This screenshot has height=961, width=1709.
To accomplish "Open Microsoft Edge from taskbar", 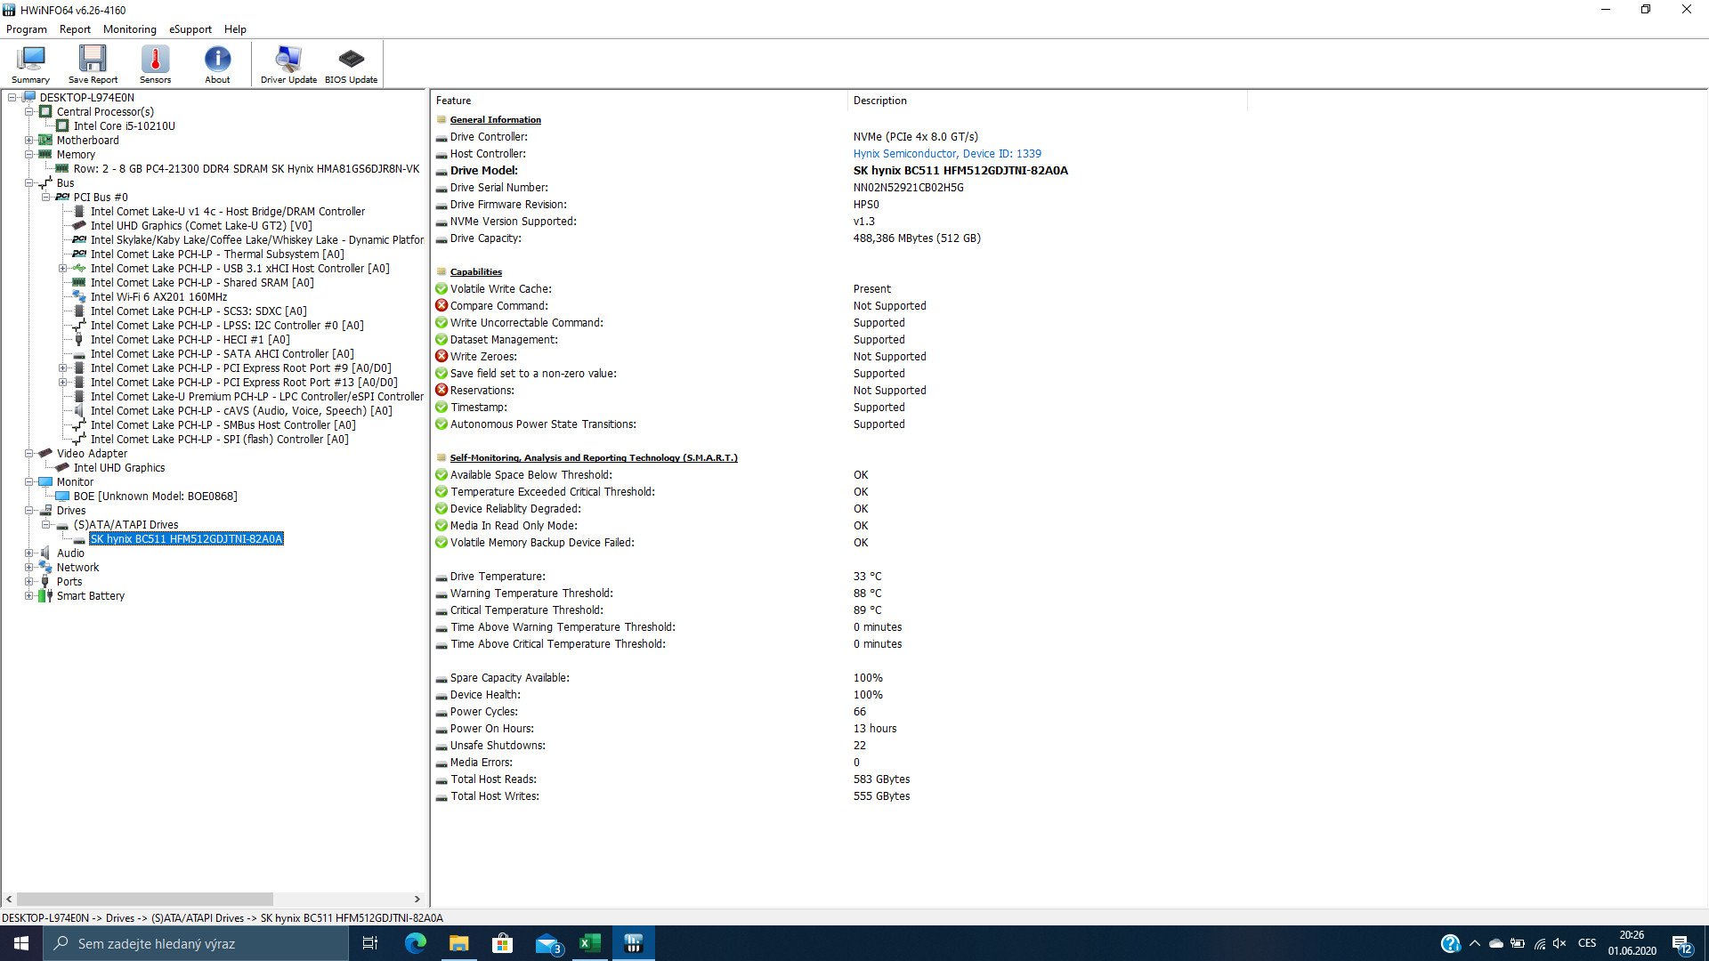I will [x=415, y=943].
